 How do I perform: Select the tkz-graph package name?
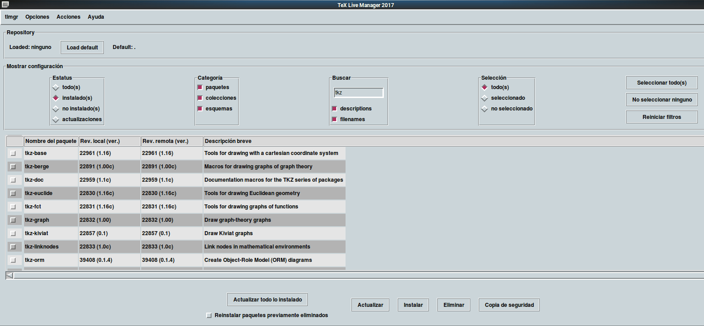point(37,220)
